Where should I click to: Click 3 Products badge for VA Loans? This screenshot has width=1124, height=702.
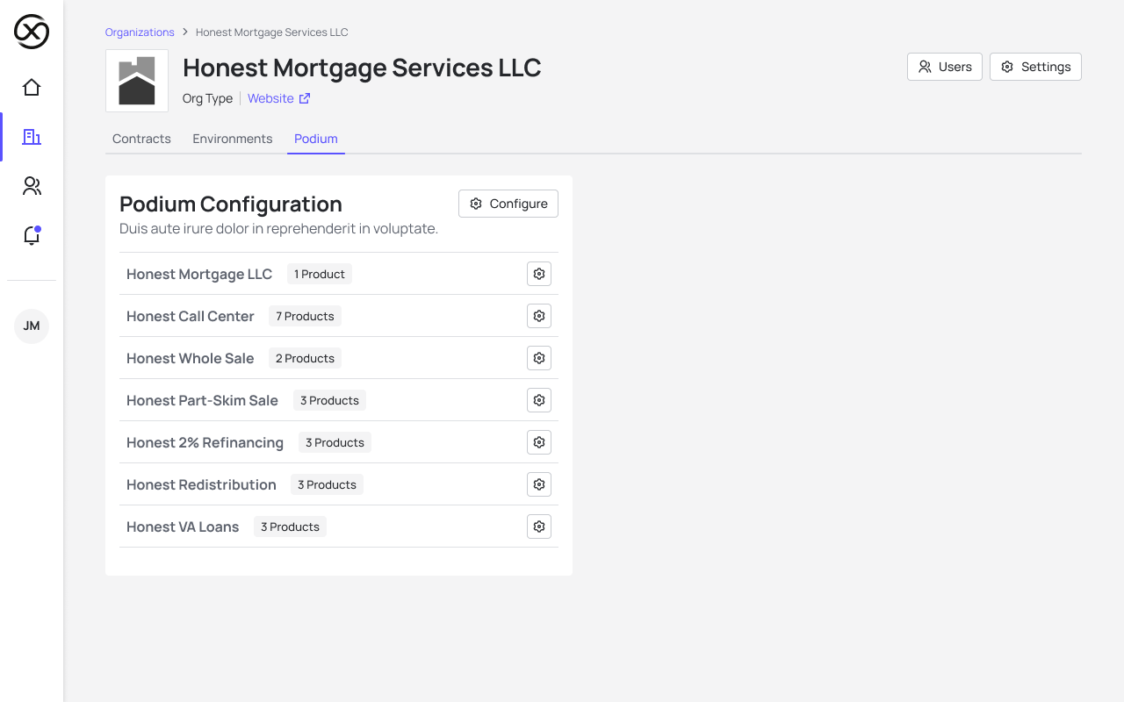(290, 526)
